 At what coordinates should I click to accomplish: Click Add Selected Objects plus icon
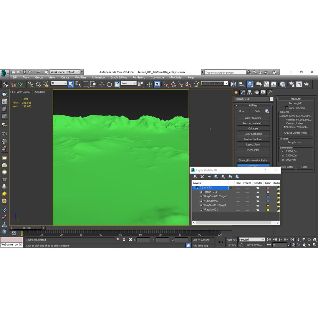(209, 177)
